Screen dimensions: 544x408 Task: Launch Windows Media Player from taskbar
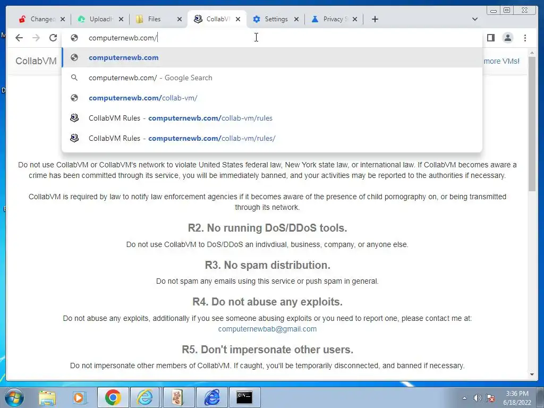(x=80, y=397)
